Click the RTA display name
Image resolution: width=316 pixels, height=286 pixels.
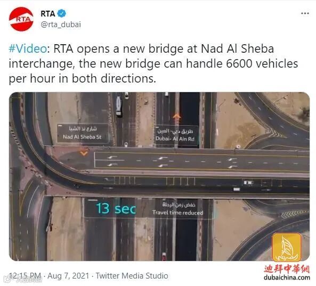pyautogui.click(x=48, y=13)
